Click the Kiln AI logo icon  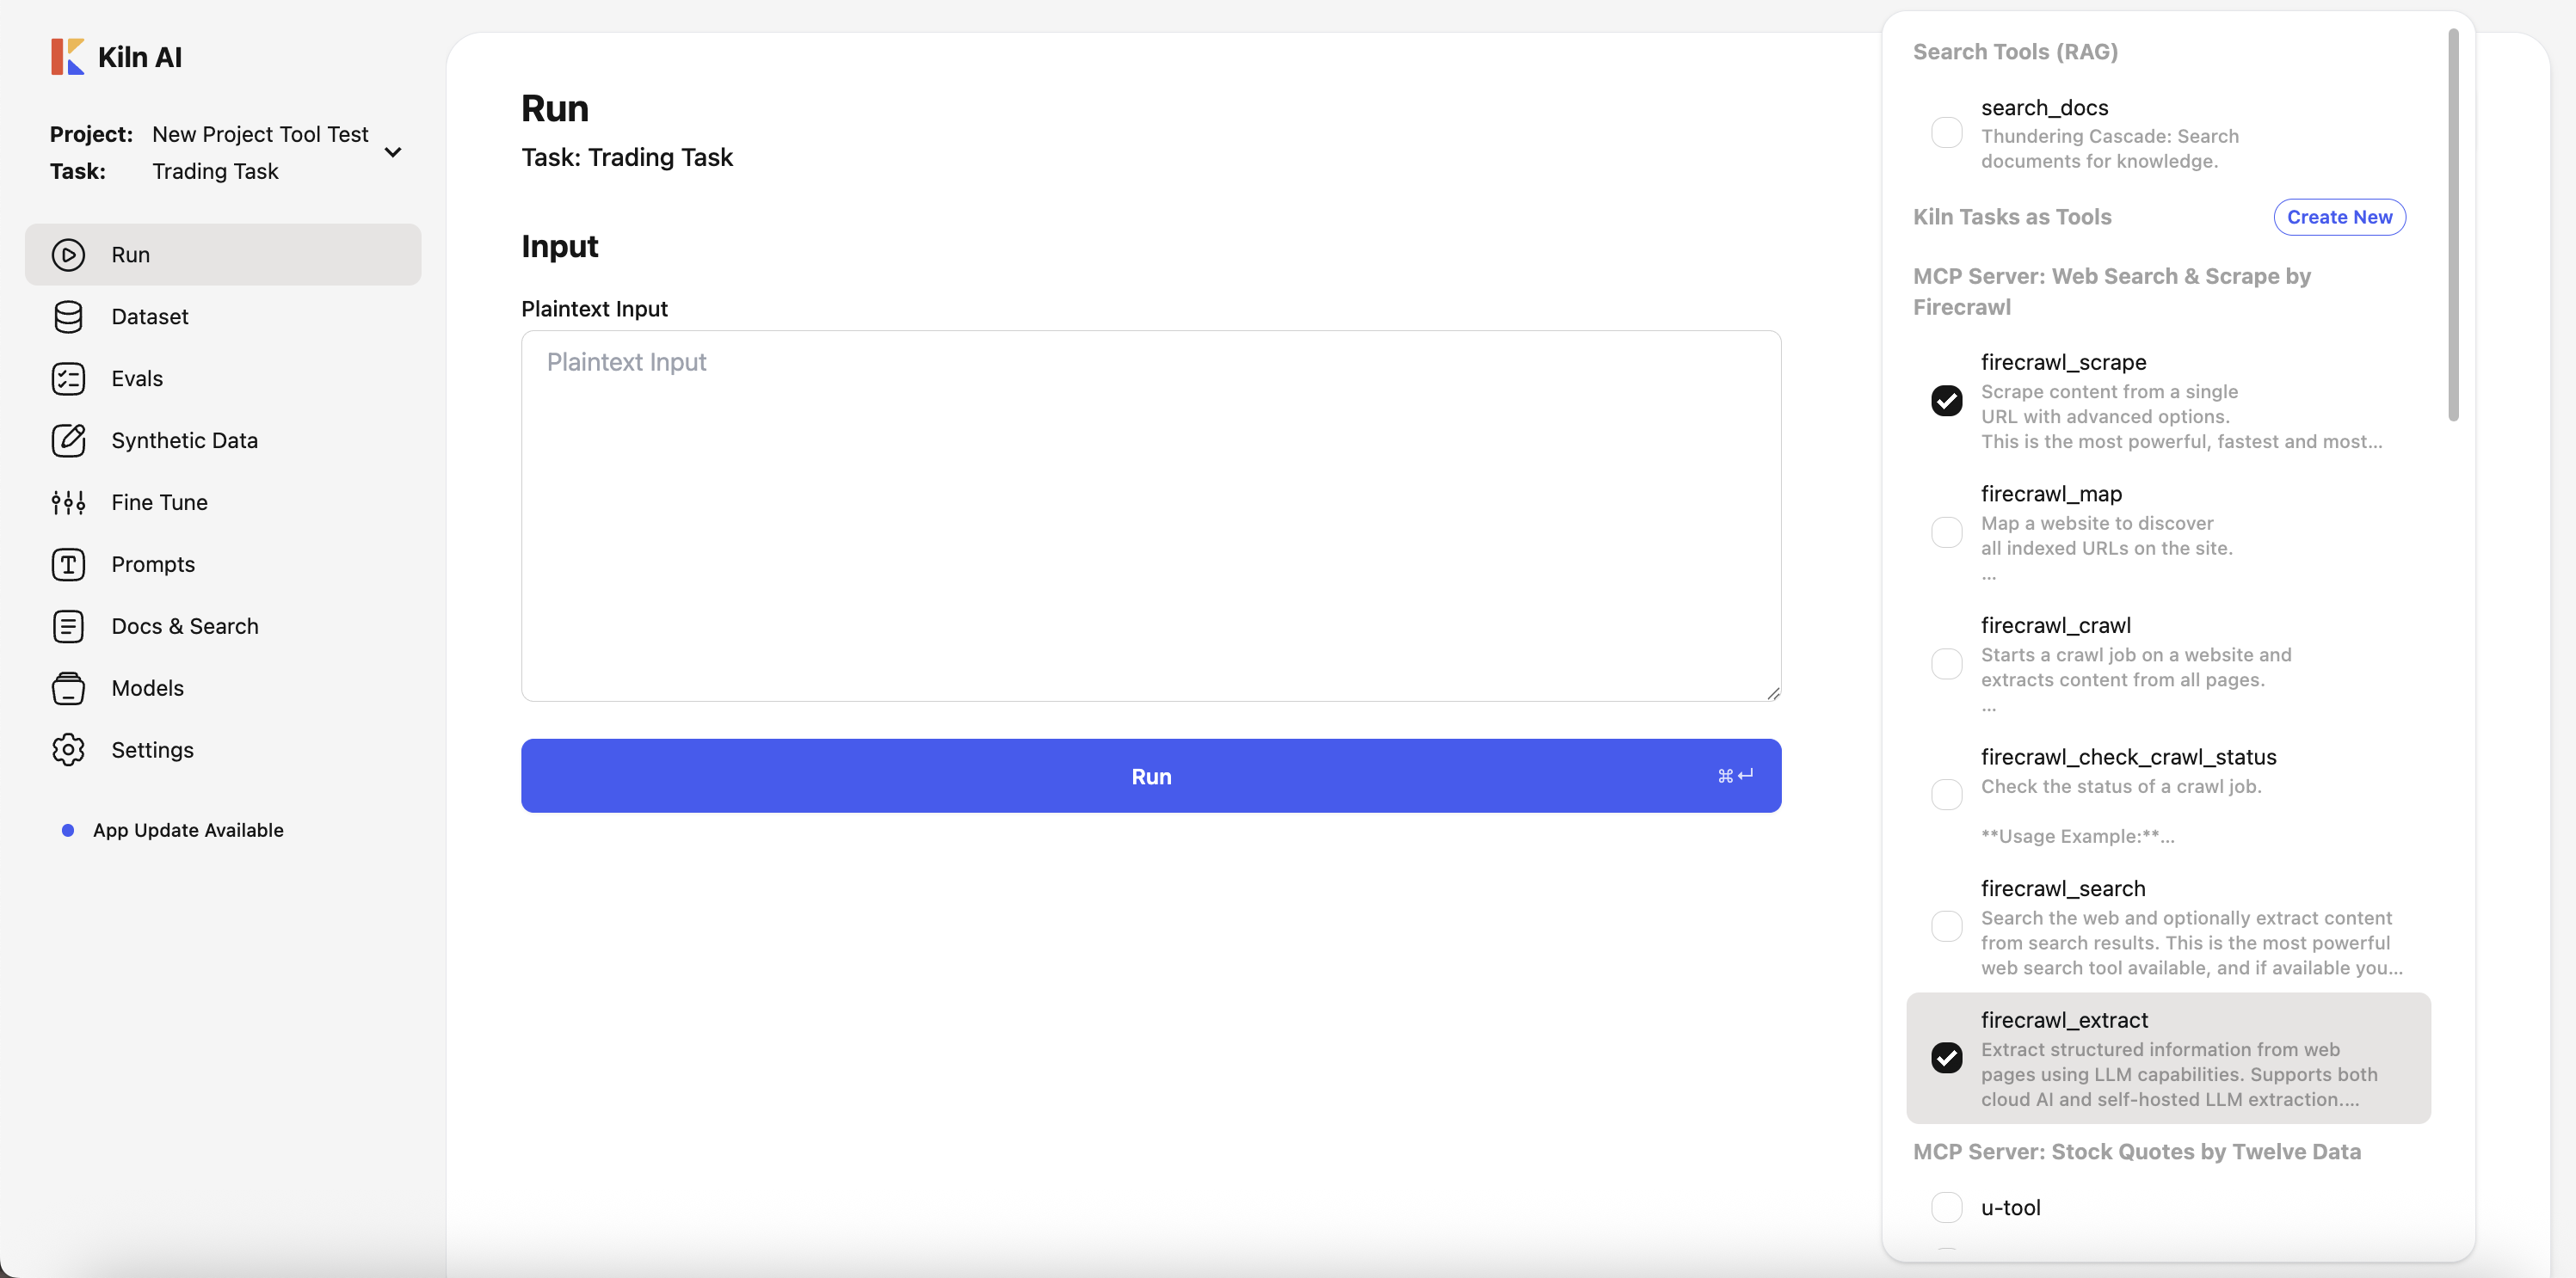[67, 57]
